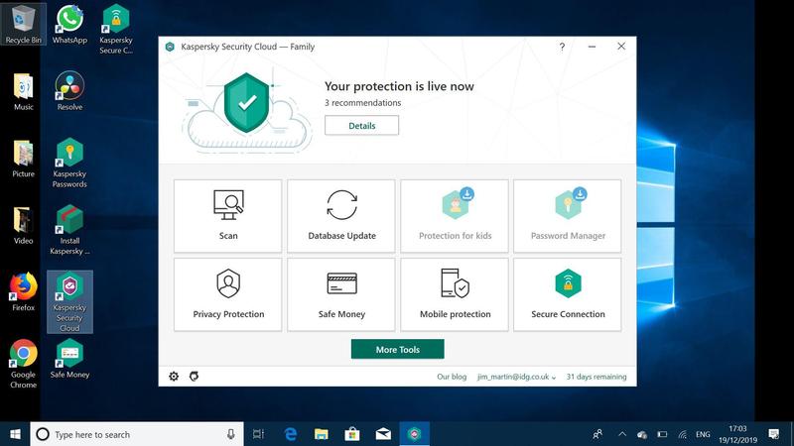Minimize the Kaspersky Security Cloud window
This screenshot has height=446, width=794.
coord(592,47)
